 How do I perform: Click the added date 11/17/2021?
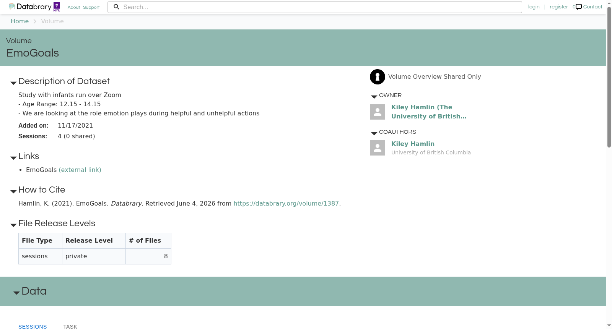75,125
